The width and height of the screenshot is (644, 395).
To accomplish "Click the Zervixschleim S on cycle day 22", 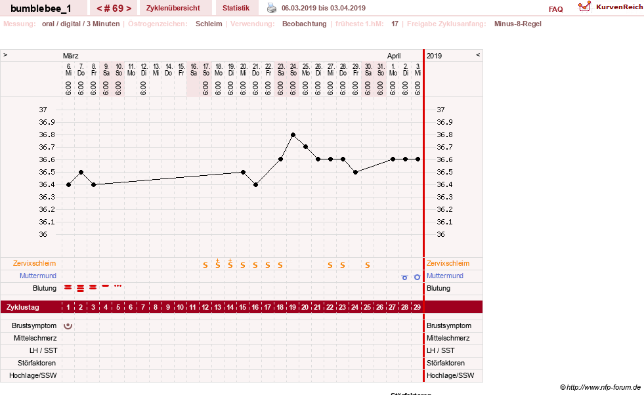I will click(330, 265).
